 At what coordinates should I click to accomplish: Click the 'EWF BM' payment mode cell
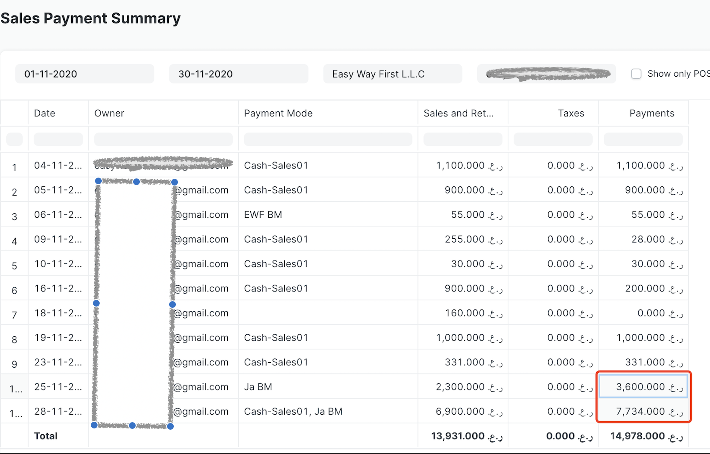pos(263,214)
